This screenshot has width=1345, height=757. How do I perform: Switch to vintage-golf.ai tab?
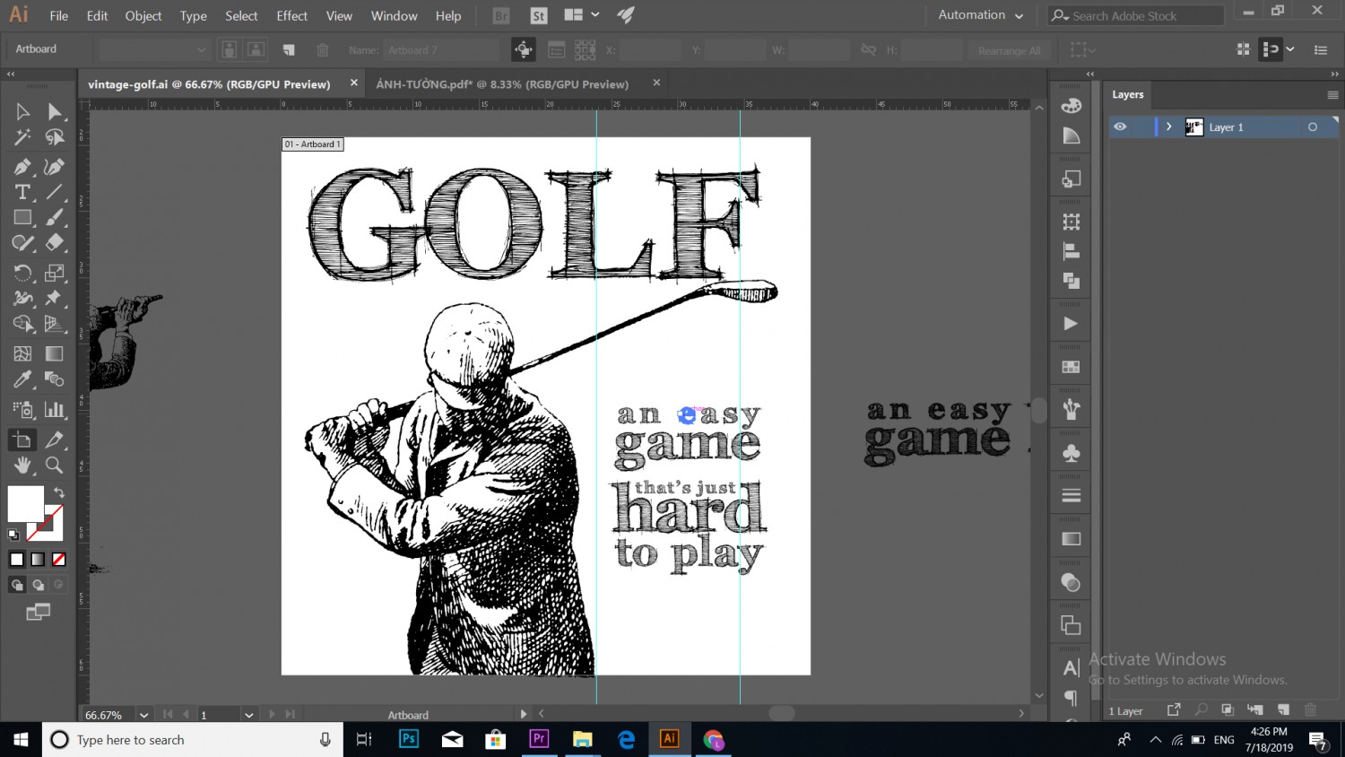click(209, 84)
